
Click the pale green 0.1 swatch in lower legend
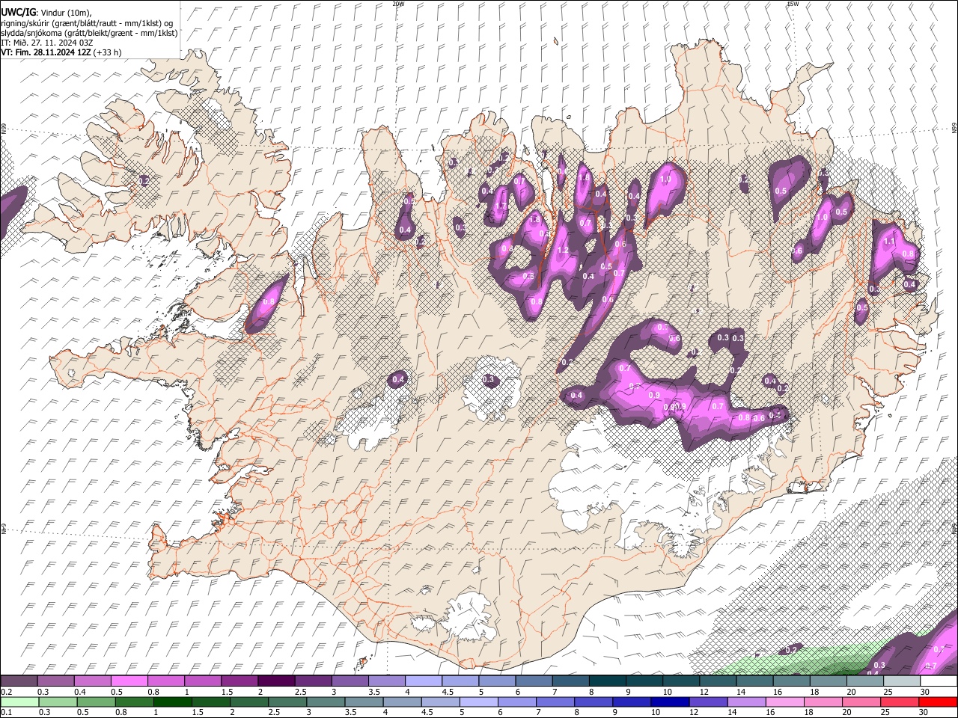pyautogui.click(x=19, y=702)
